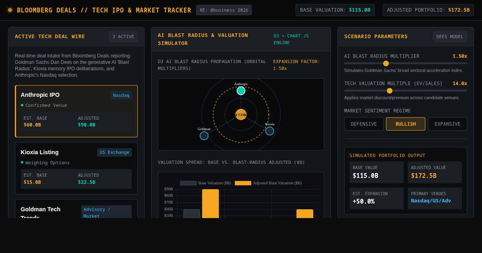The width and height of the screenshot is (482, 253).
Task: Click the $90B chart axis label
Action: click(x=168, y=189)
